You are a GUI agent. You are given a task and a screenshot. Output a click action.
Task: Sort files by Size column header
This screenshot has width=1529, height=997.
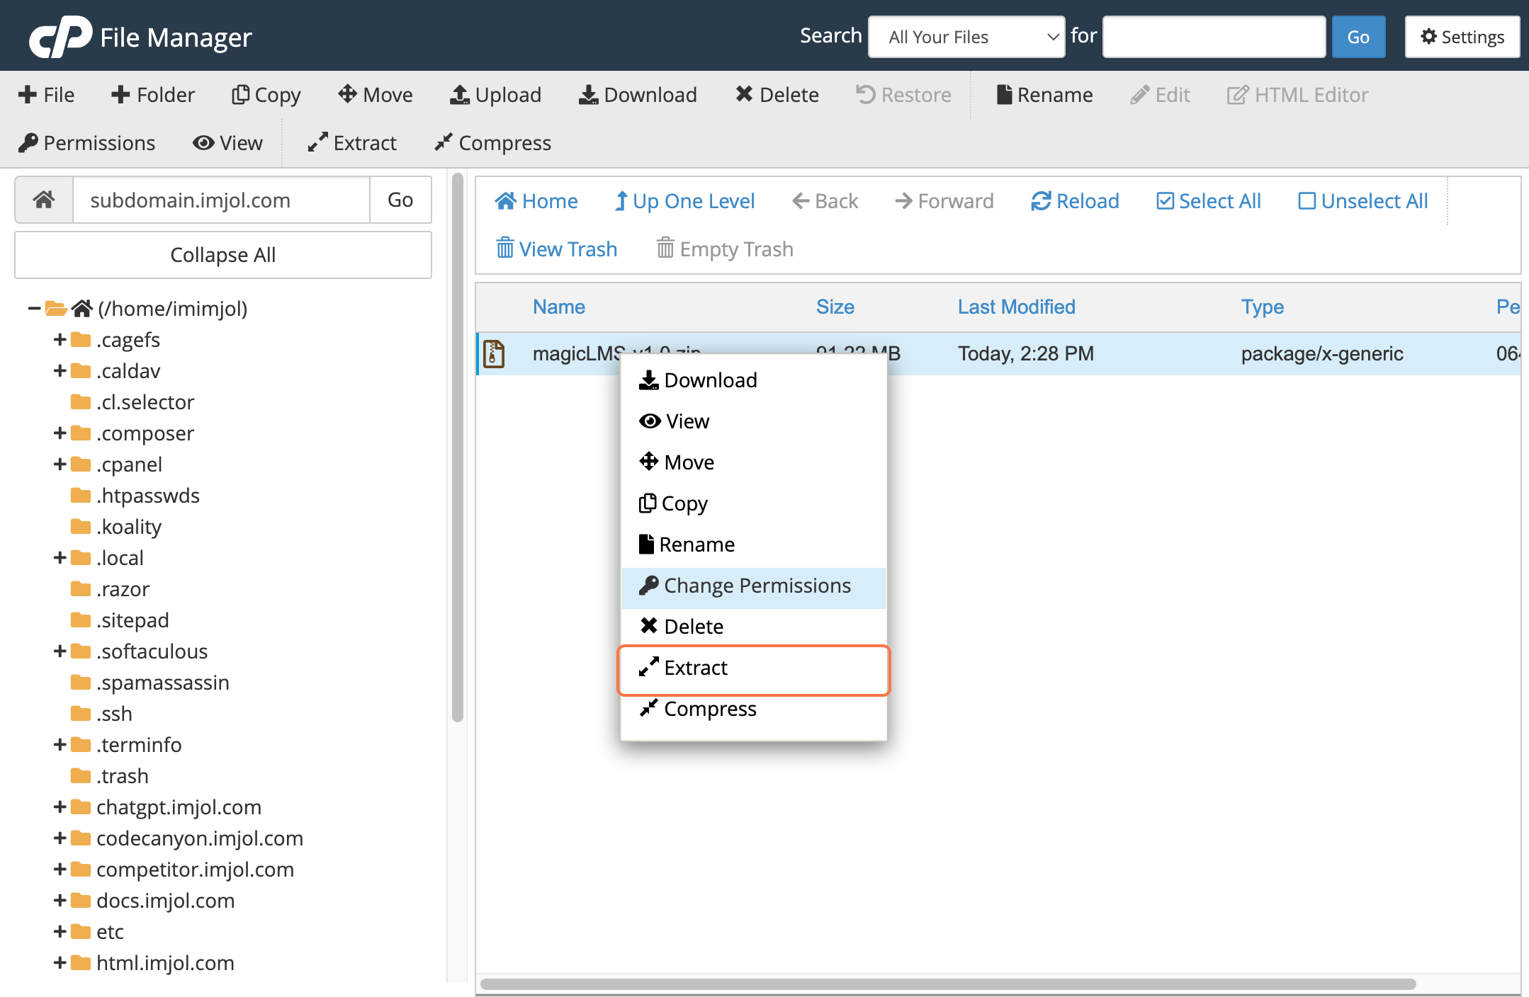click(835, 307)
